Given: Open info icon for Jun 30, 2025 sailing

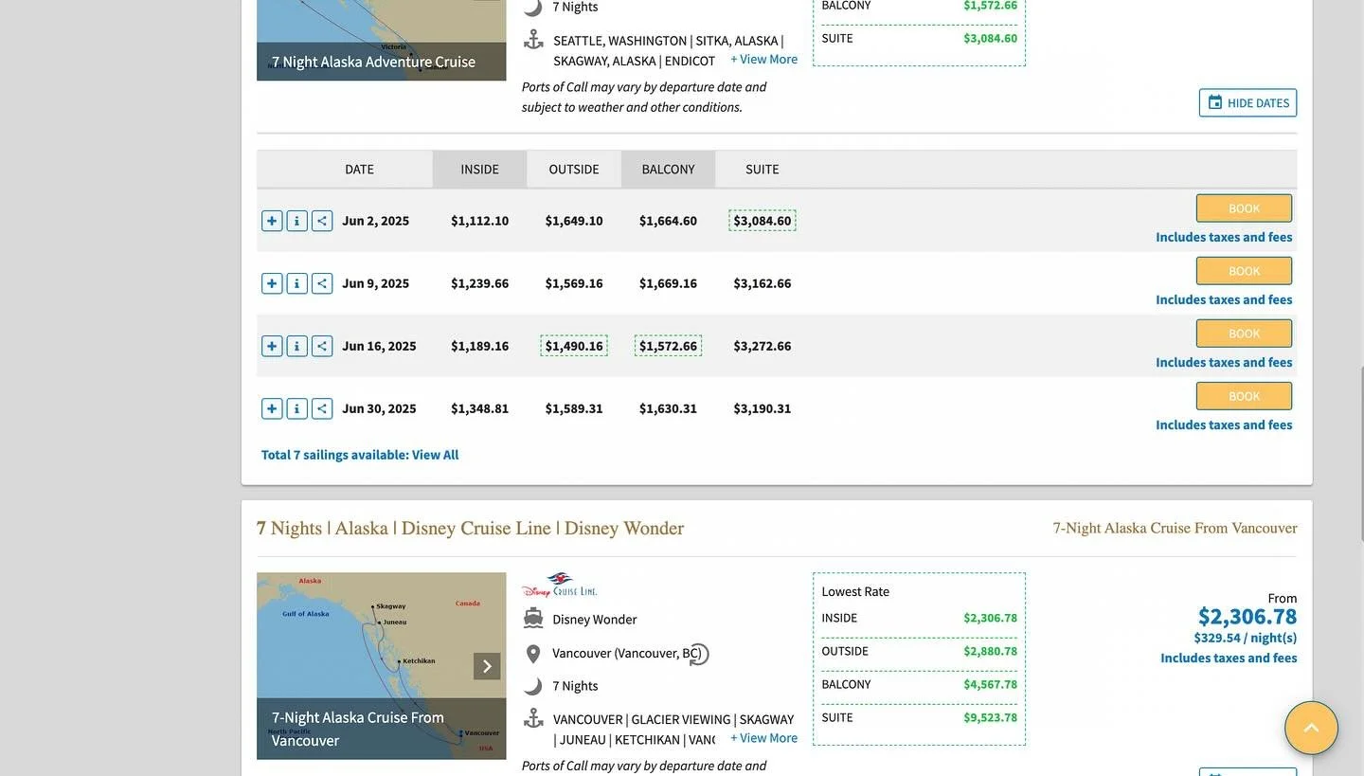Looking at the screenshot, I should pos(296,408).
